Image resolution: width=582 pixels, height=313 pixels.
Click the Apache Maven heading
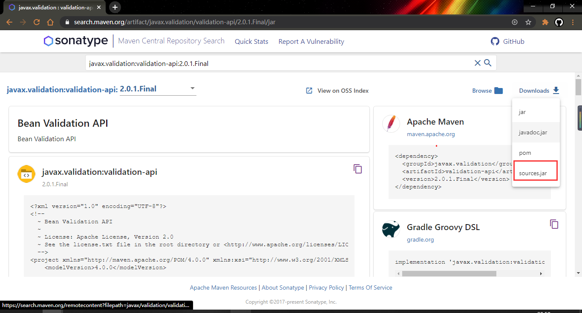(435, 122)
